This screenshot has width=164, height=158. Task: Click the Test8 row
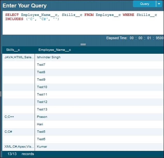[41, 72]
